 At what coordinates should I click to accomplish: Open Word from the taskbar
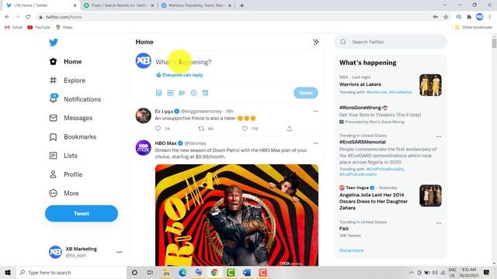coord(247,272)
